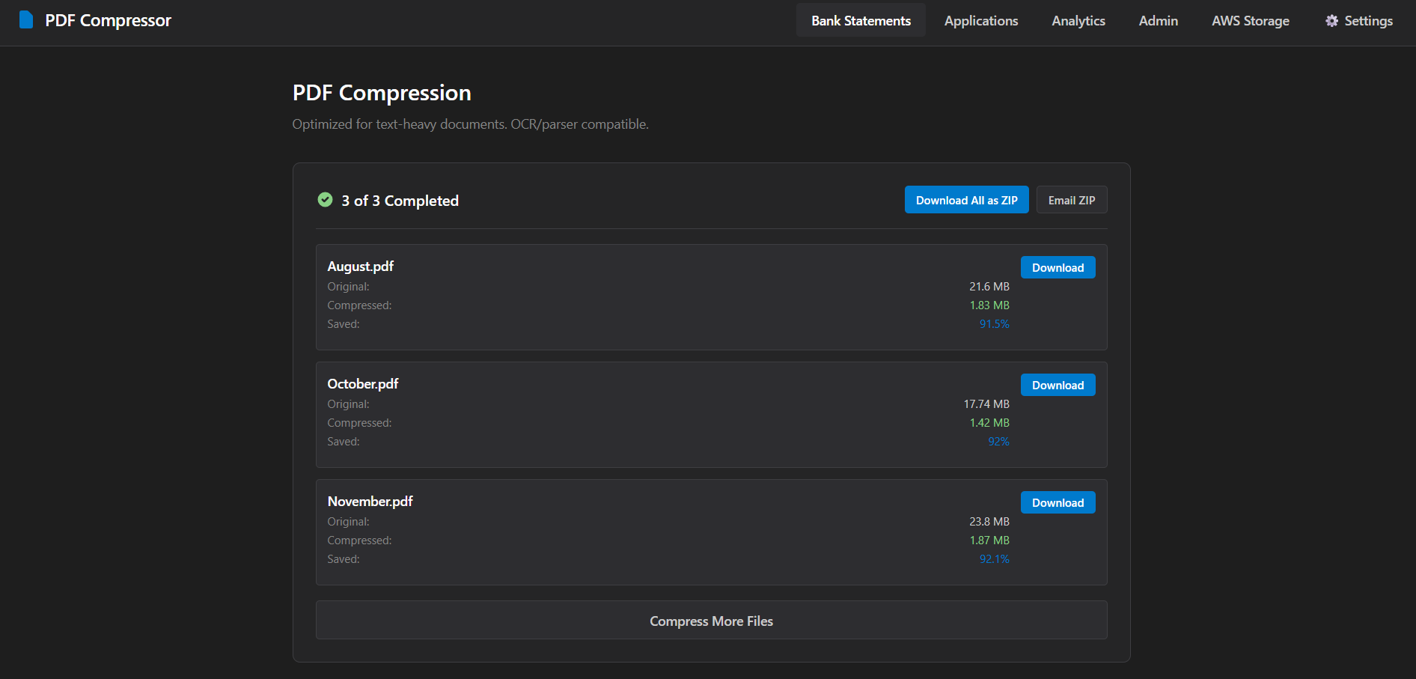The width and height of the screenshot is (1416, 679).
Task: Select the Admin navigation item
Action: (1158, 21)
